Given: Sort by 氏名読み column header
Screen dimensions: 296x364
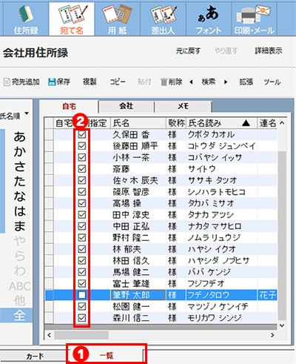Looking at the screenshot, I should click(x=221, y=123).
